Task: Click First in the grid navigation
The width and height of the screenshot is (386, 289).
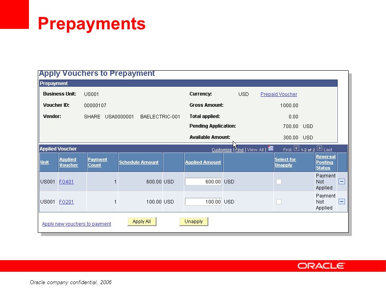Action: [x=287, y=150]
